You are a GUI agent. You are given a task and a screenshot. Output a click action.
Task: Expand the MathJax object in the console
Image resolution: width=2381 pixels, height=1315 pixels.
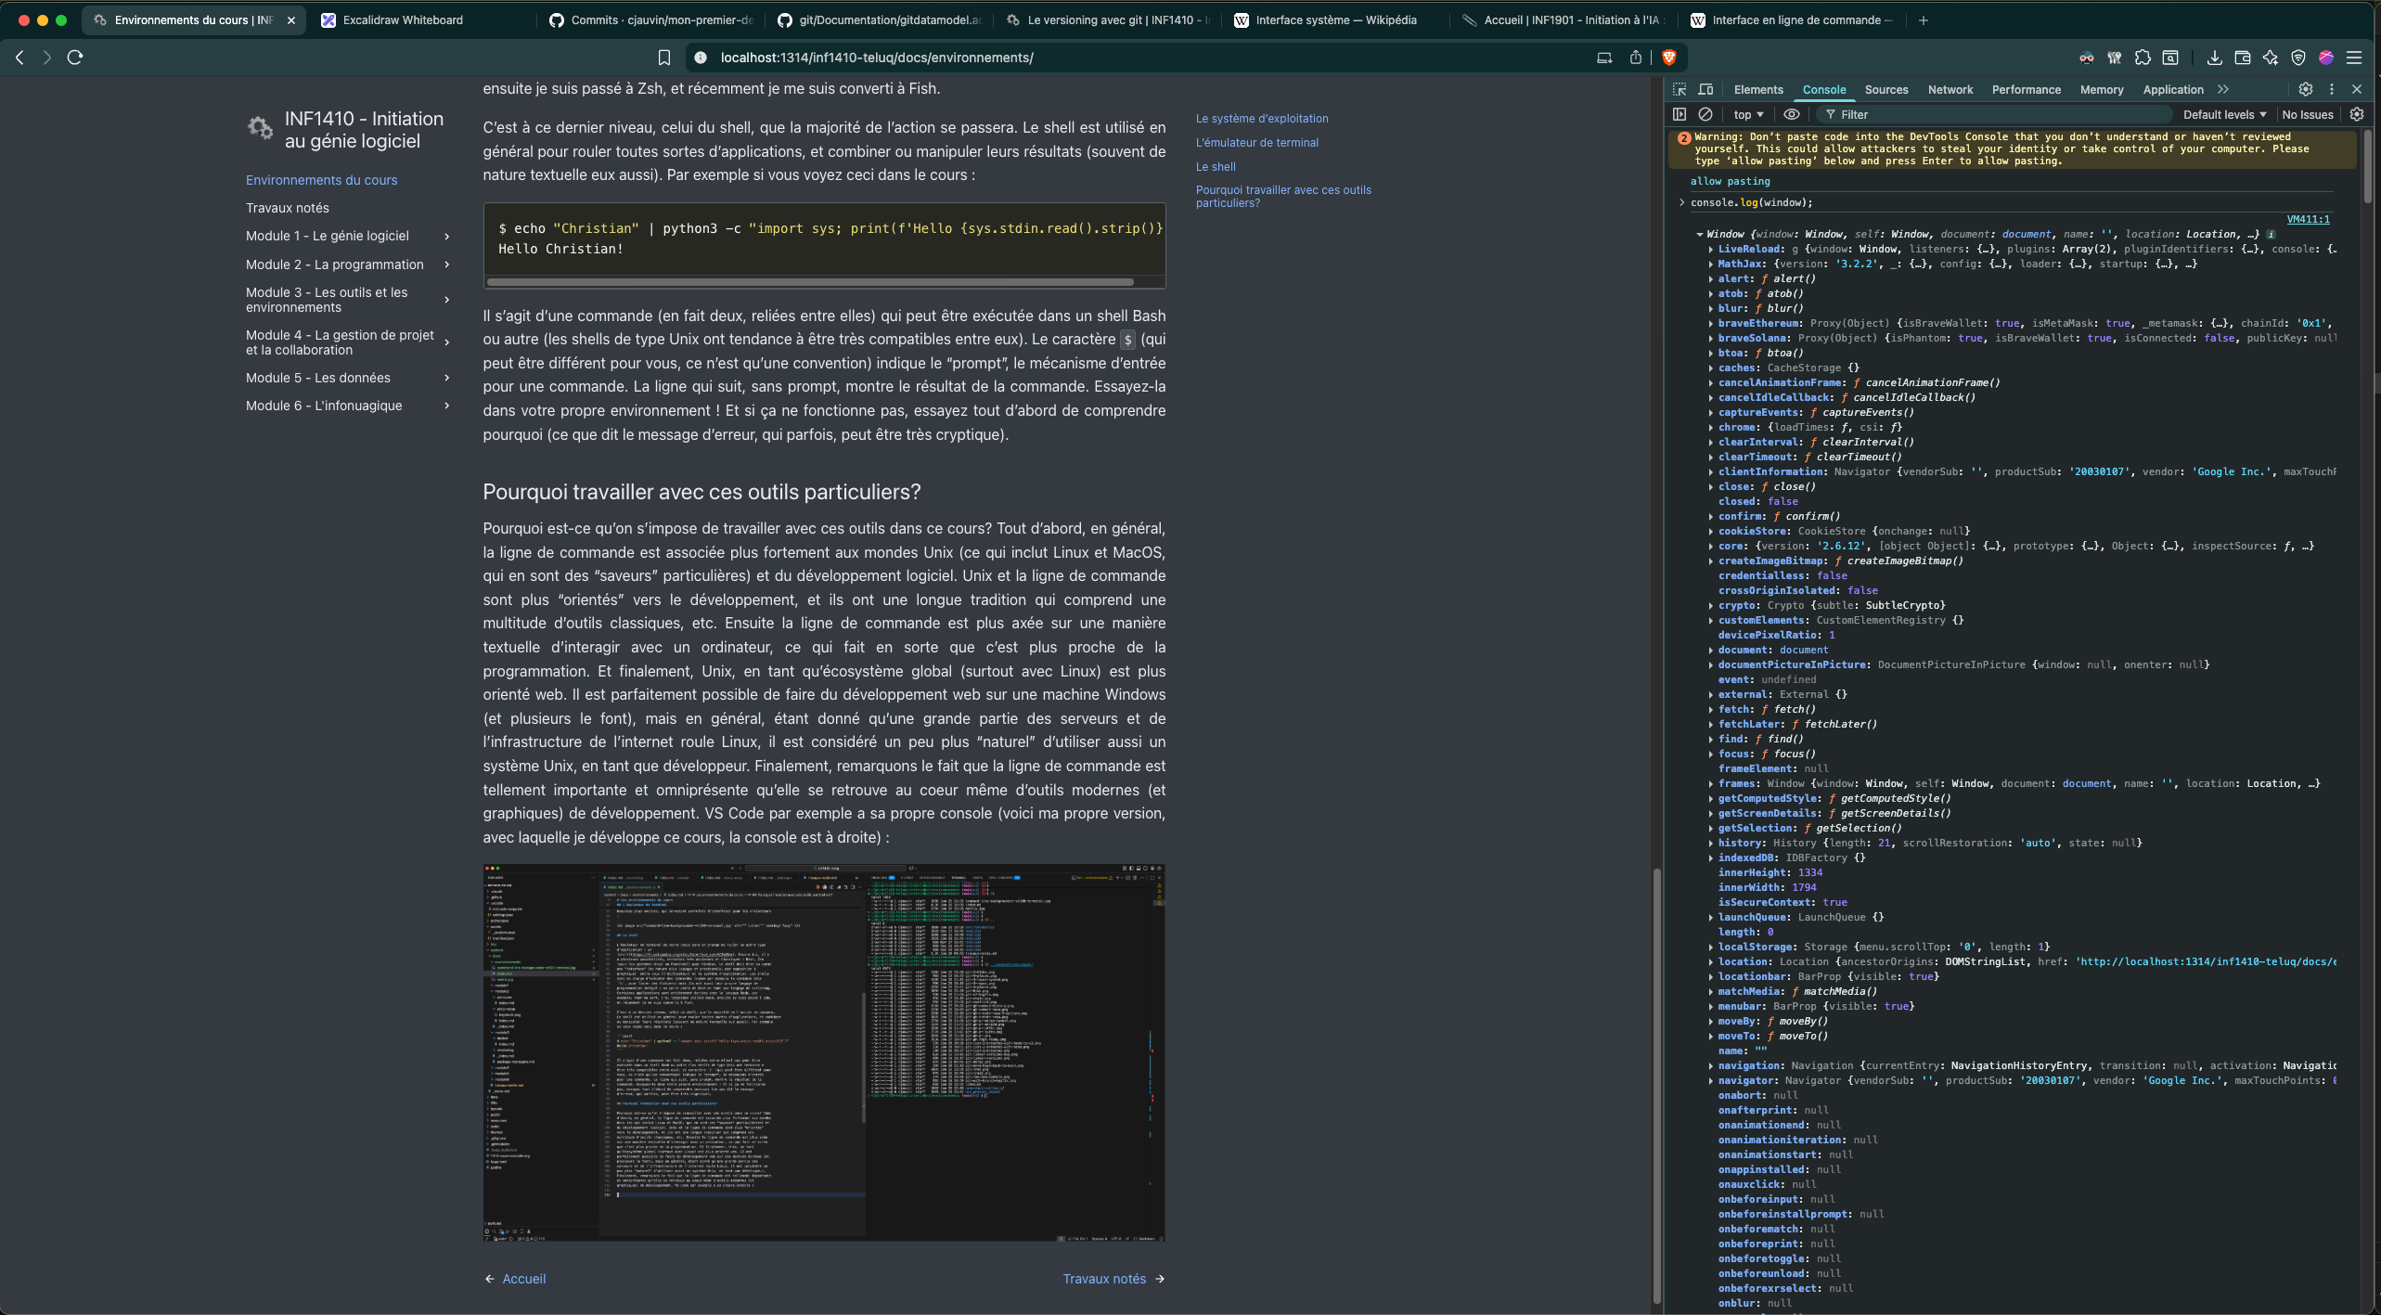[x=1711, y=264]
